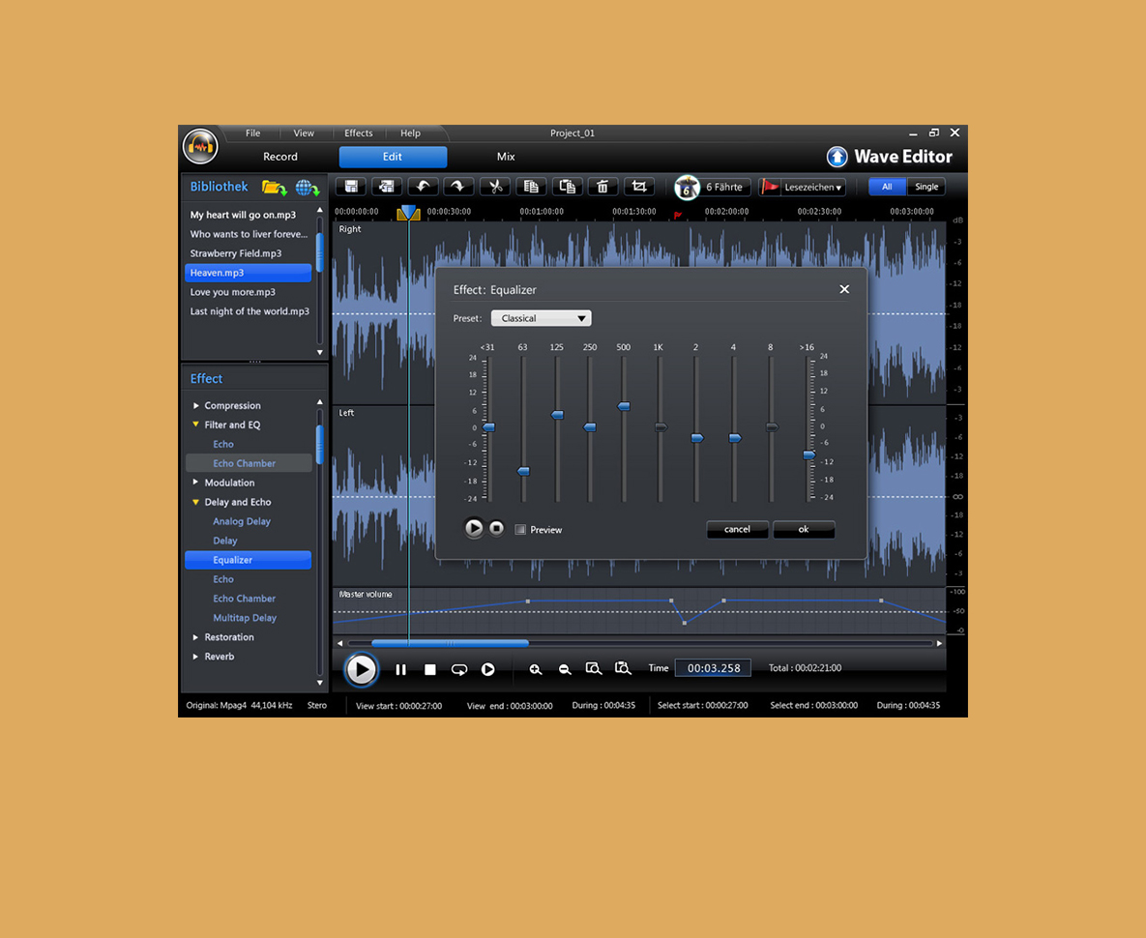
Task: Stop playback with the square stop icon
Action: 429,669
